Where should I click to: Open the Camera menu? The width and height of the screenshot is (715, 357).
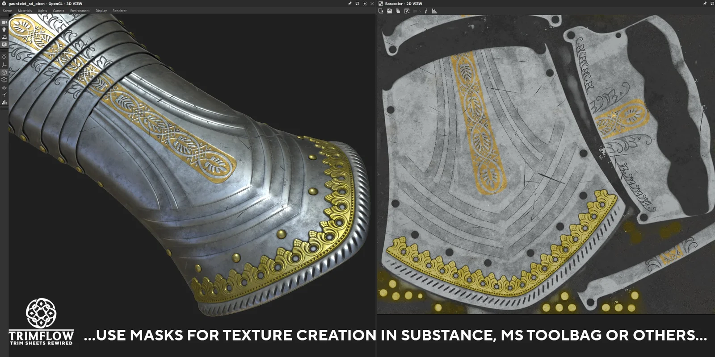[x=59, y=11]
